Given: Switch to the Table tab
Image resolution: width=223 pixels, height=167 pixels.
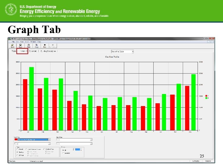Looking at the screenshot, I should [14, 51].
